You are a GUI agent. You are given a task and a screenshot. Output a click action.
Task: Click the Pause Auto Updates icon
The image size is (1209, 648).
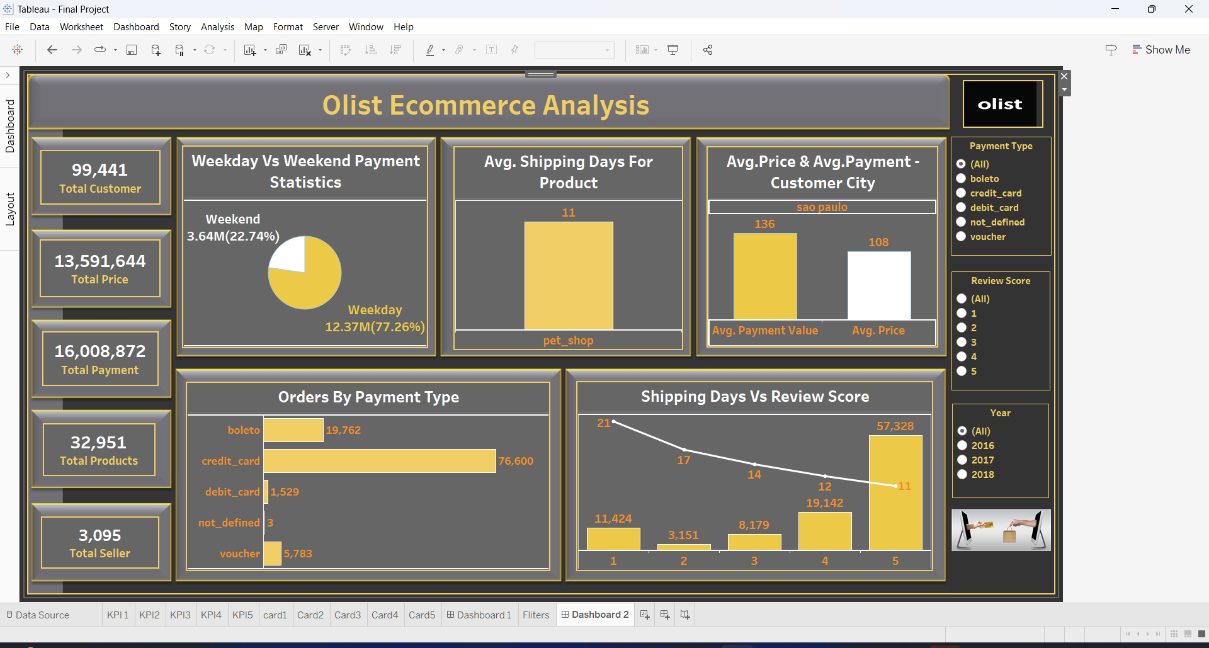click(179, 50)
